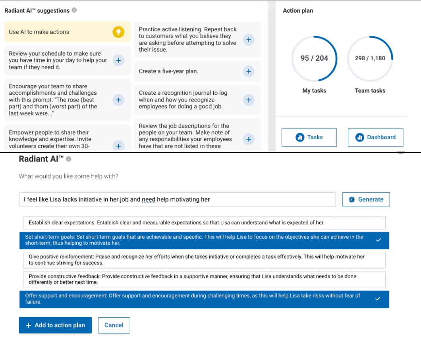Screen dimensions: 421x345
Task: Click plus on "Empower people to share their knowledge"
Action: click(118, 146)
